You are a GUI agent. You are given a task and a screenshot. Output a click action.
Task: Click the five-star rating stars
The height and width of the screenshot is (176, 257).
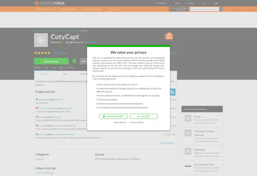pyautogui.click(x=42, y=53)
